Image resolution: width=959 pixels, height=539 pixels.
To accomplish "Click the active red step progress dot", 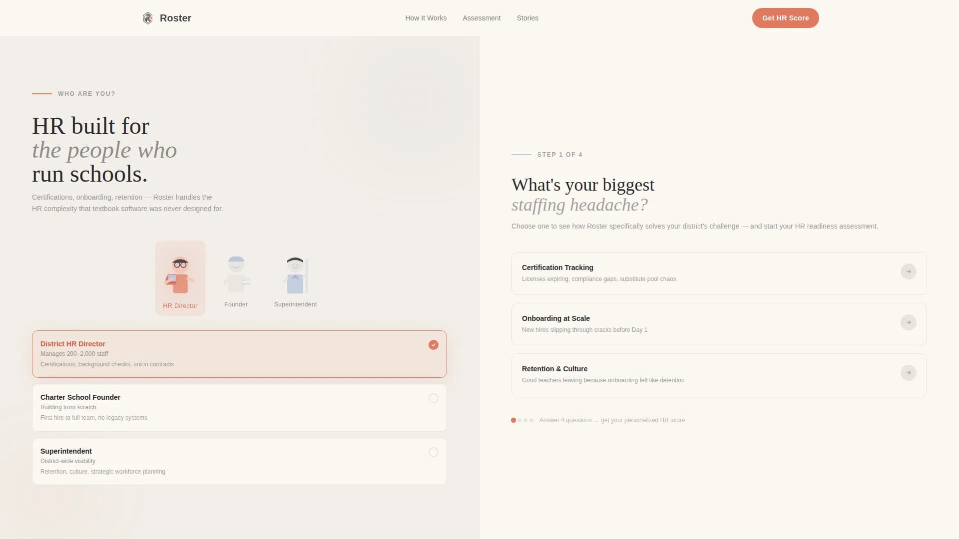I will pos(513,420).
